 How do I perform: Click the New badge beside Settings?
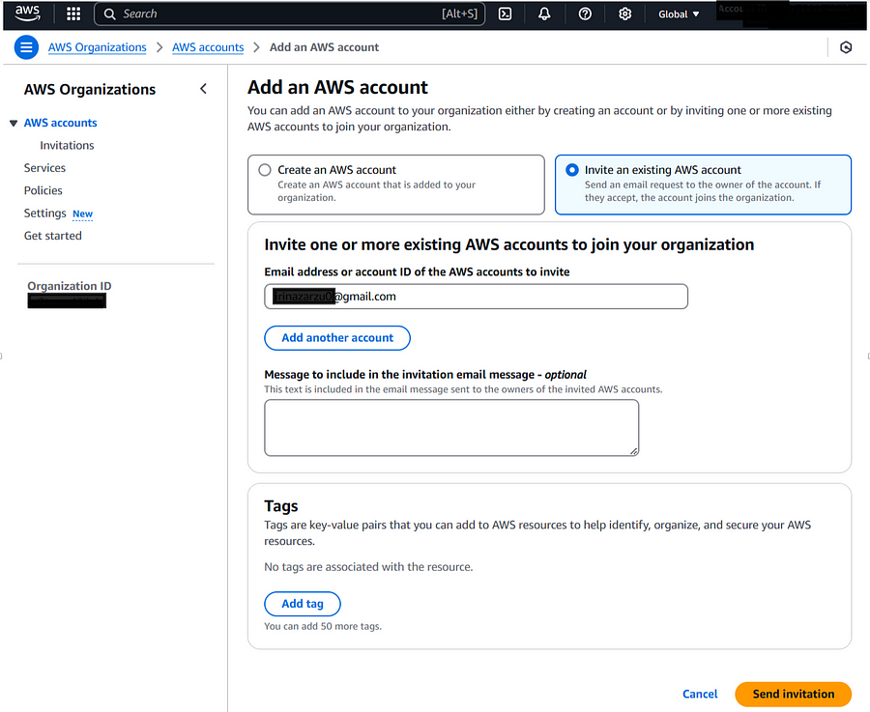click(83, 214)
